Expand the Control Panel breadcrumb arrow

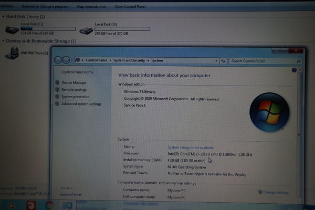point(110,60)
